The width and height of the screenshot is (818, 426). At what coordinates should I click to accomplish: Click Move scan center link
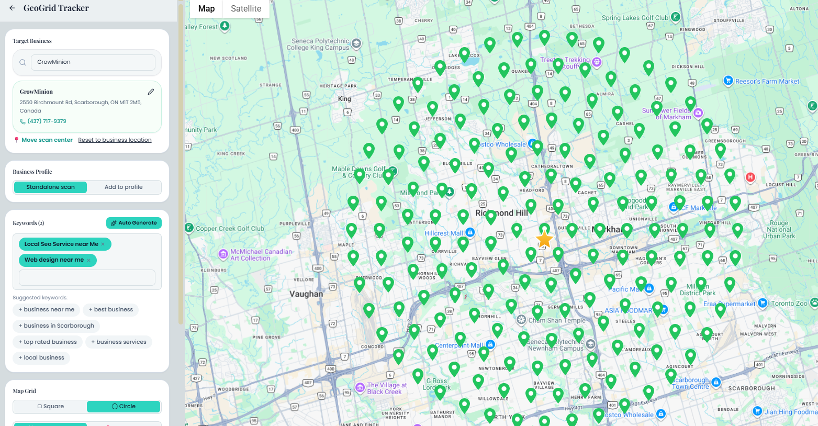[x=47, y=140]
